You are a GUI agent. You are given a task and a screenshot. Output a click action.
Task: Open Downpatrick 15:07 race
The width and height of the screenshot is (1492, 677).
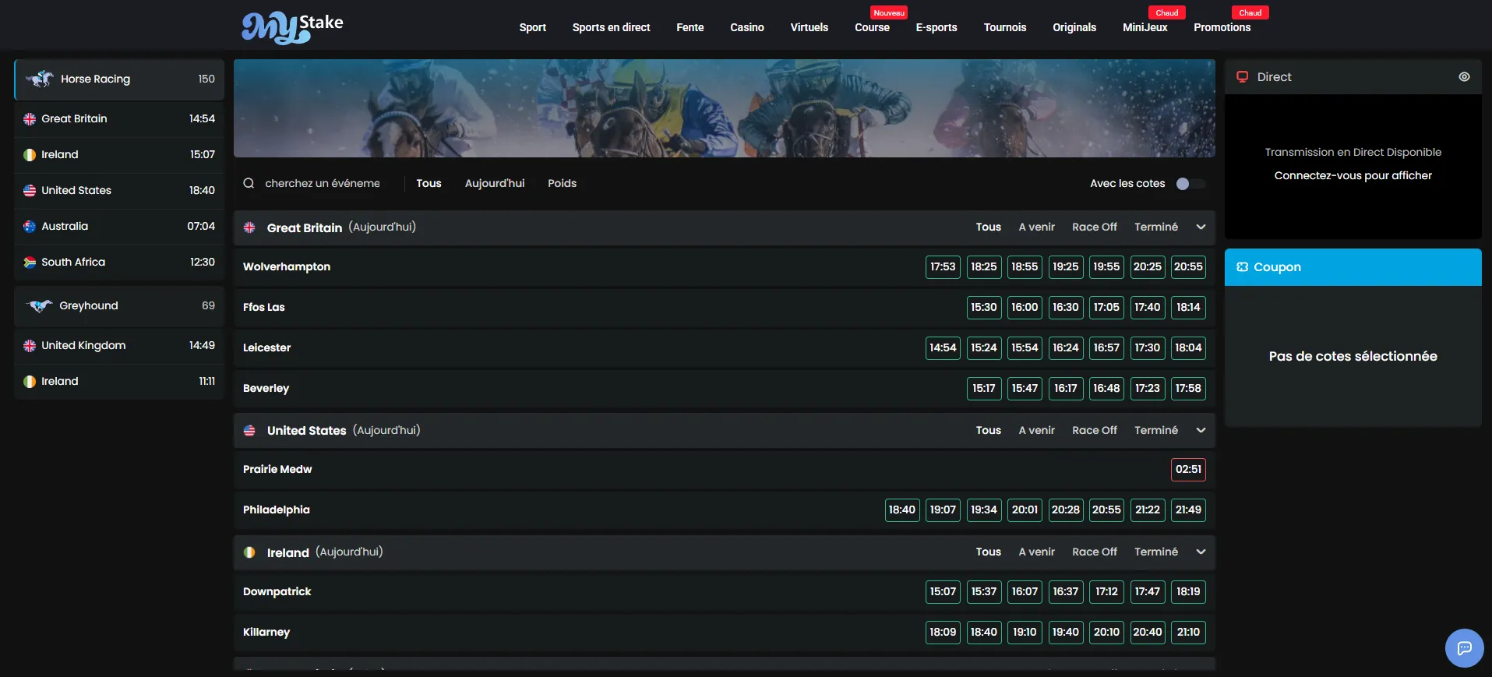tap(943, 591)
